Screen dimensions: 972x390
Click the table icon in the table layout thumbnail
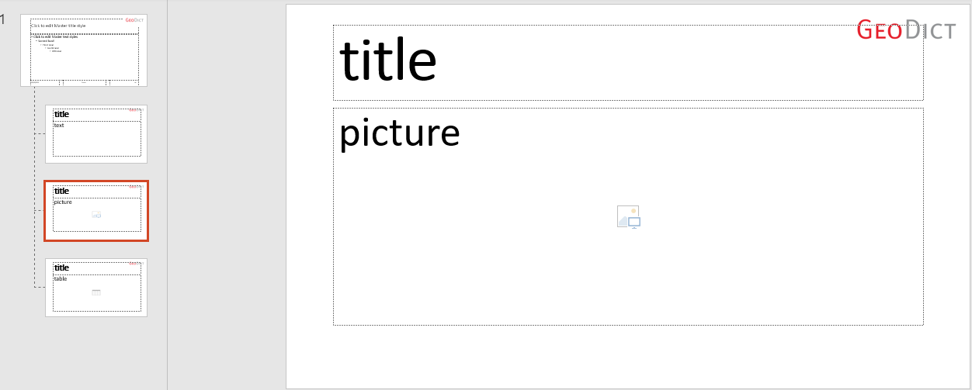[x=96, y=292]
